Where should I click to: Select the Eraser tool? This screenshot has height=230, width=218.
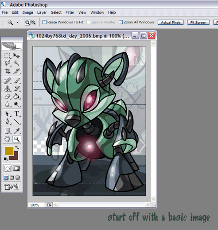tap(7, 96)
